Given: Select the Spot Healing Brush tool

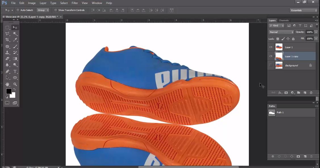Looking at the screenshot, I should point(7,47).
